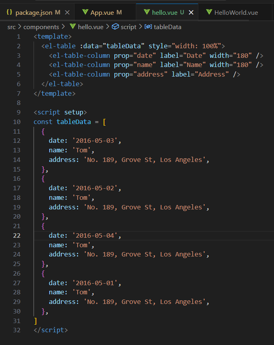Click the :data="tableData" attribute

(112, 46)
